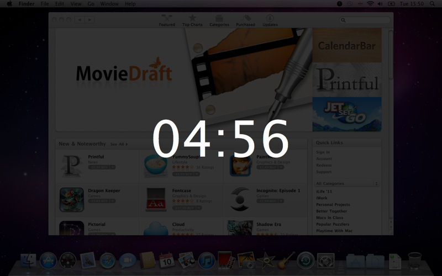This screenshot has width=442, height=276.
Task: Open Categories in App Store toolbar
Action: pos(219,20)
